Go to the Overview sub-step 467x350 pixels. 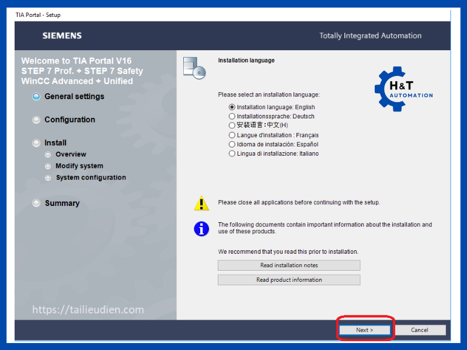[71, 155]
